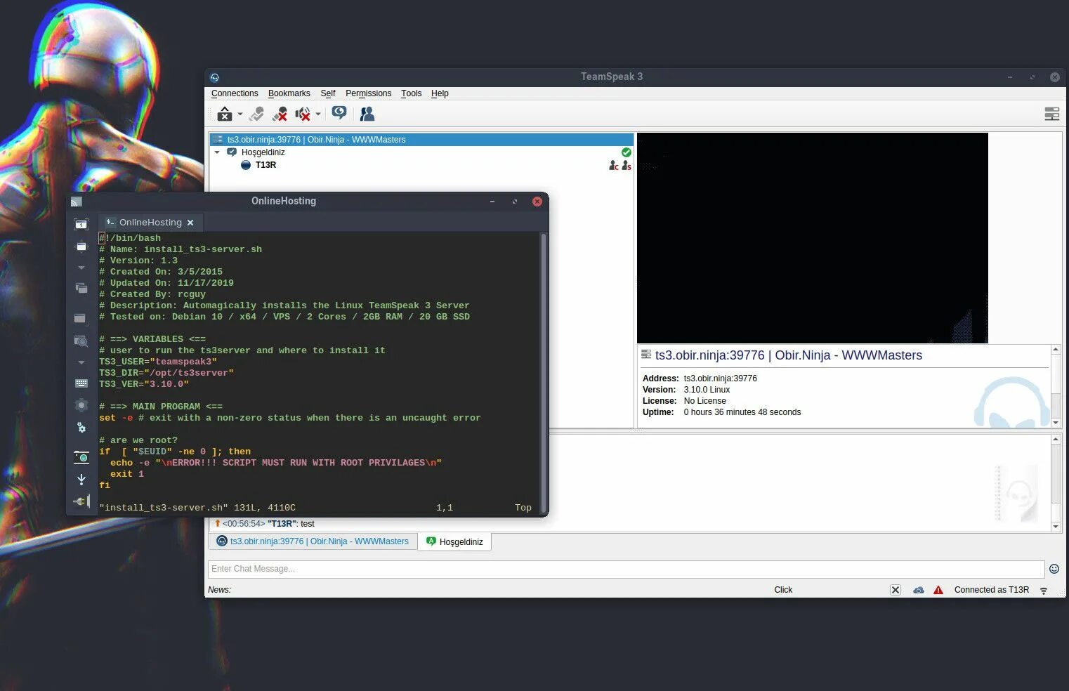Click the server layout icon at toolbar right
Screen dimensions: 1069x691
[x=1051, y=114]
